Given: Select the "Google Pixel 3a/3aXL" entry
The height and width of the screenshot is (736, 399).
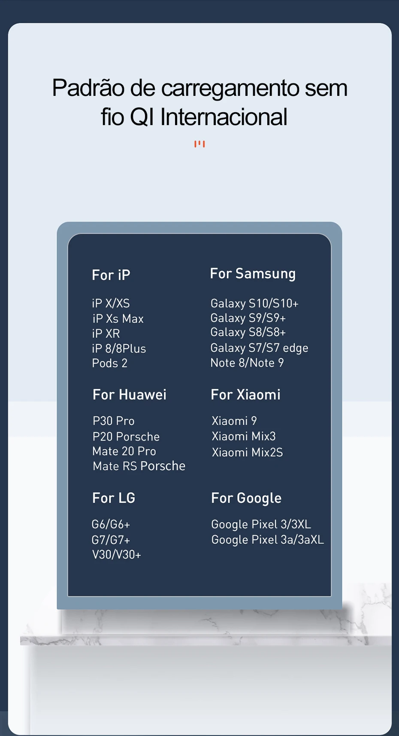Looking at the screenshot, I should point(268,540).
